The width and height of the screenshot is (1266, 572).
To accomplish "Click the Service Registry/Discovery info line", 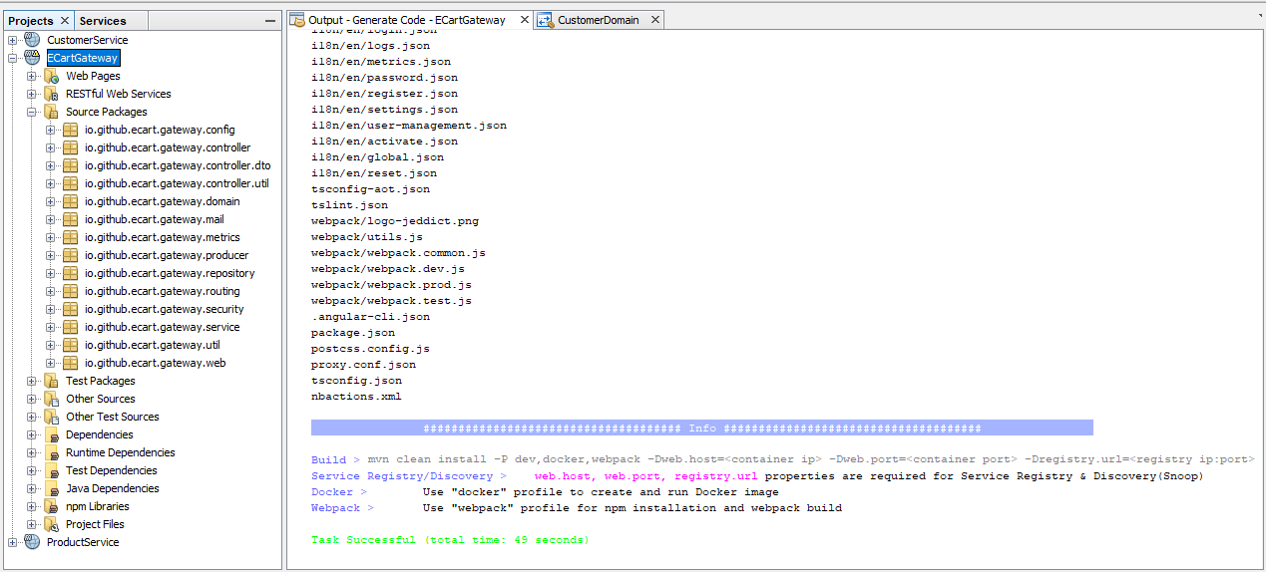I will (x=757, y=476).
